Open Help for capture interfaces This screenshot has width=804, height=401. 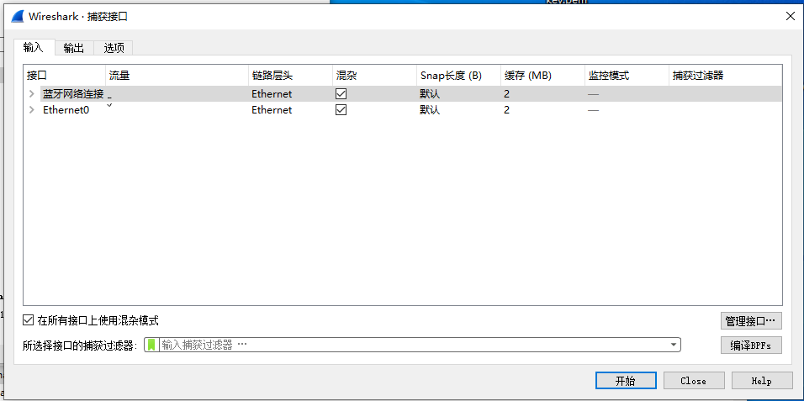pyautogui.click(x=762, y=381)
